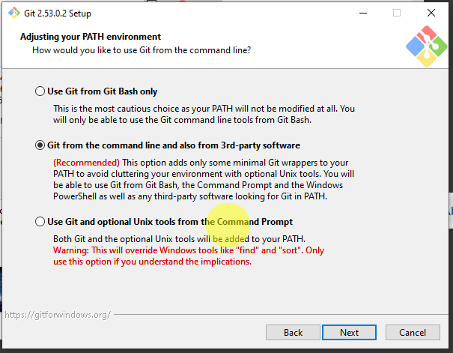
Task: Cancel the Git installation
Action: 413,332
